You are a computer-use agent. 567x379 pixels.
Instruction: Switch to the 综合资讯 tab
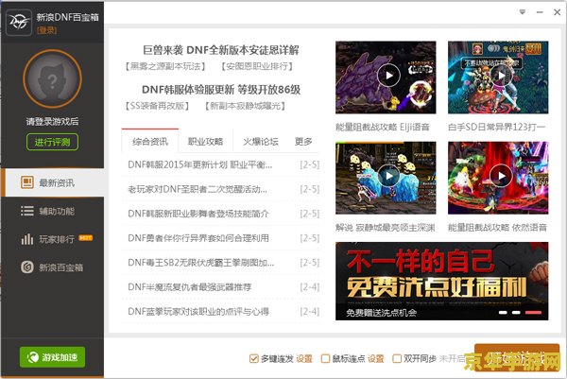[x=150, y=142]
